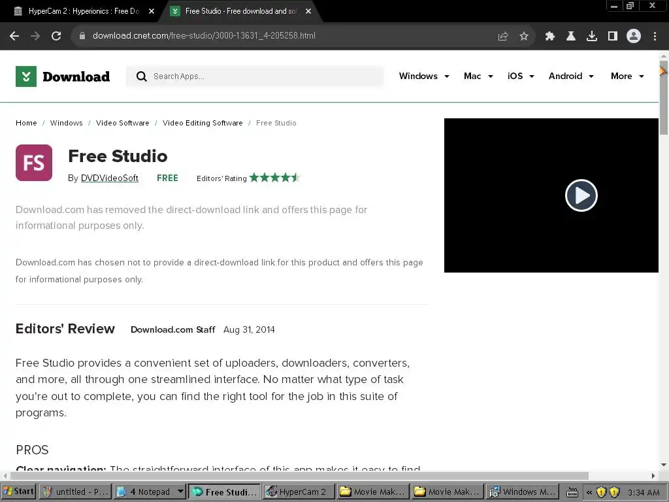
Task: Click the padlock site info icon
Action: [x=82, y=36]
